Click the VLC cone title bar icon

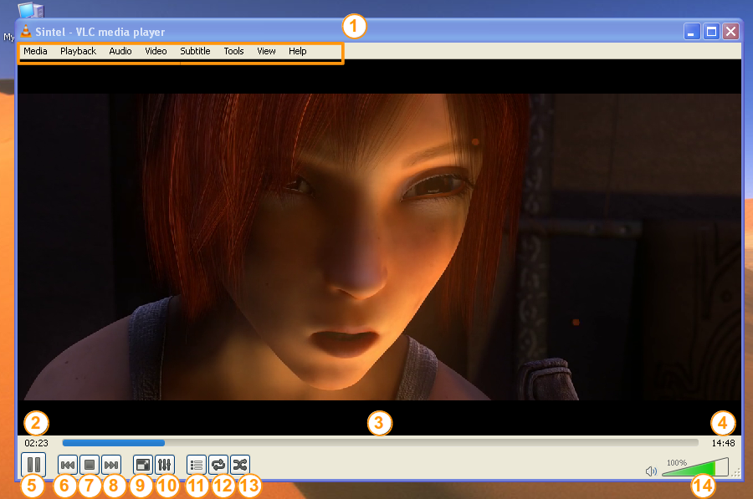[x=26, y=31]
